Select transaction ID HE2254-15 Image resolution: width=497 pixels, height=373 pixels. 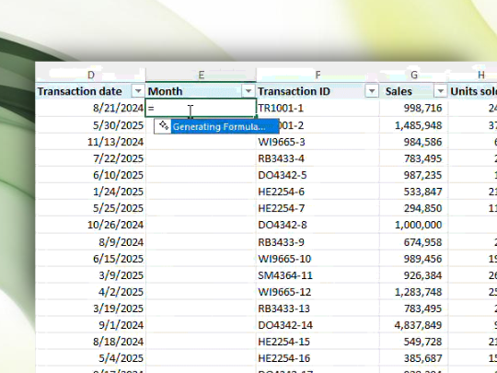[318, 342]
